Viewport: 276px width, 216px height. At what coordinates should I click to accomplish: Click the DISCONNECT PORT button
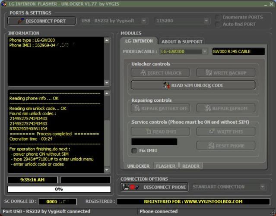[x=42, y=21]
